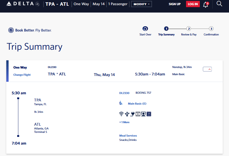
Task: Click the seat icon beside Main Basic
Action: (x=121, y=103)
